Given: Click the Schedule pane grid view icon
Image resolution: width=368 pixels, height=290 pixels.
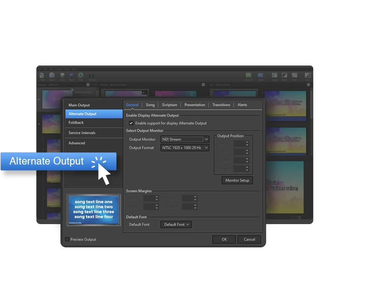Looking at the screenshot, I should click(x=88, y=85).
